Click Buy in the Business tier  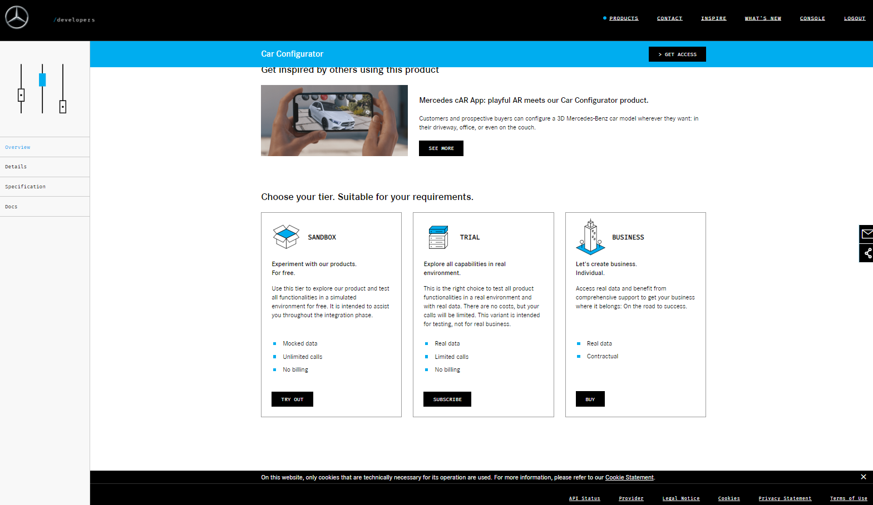[x=590, y=399]
